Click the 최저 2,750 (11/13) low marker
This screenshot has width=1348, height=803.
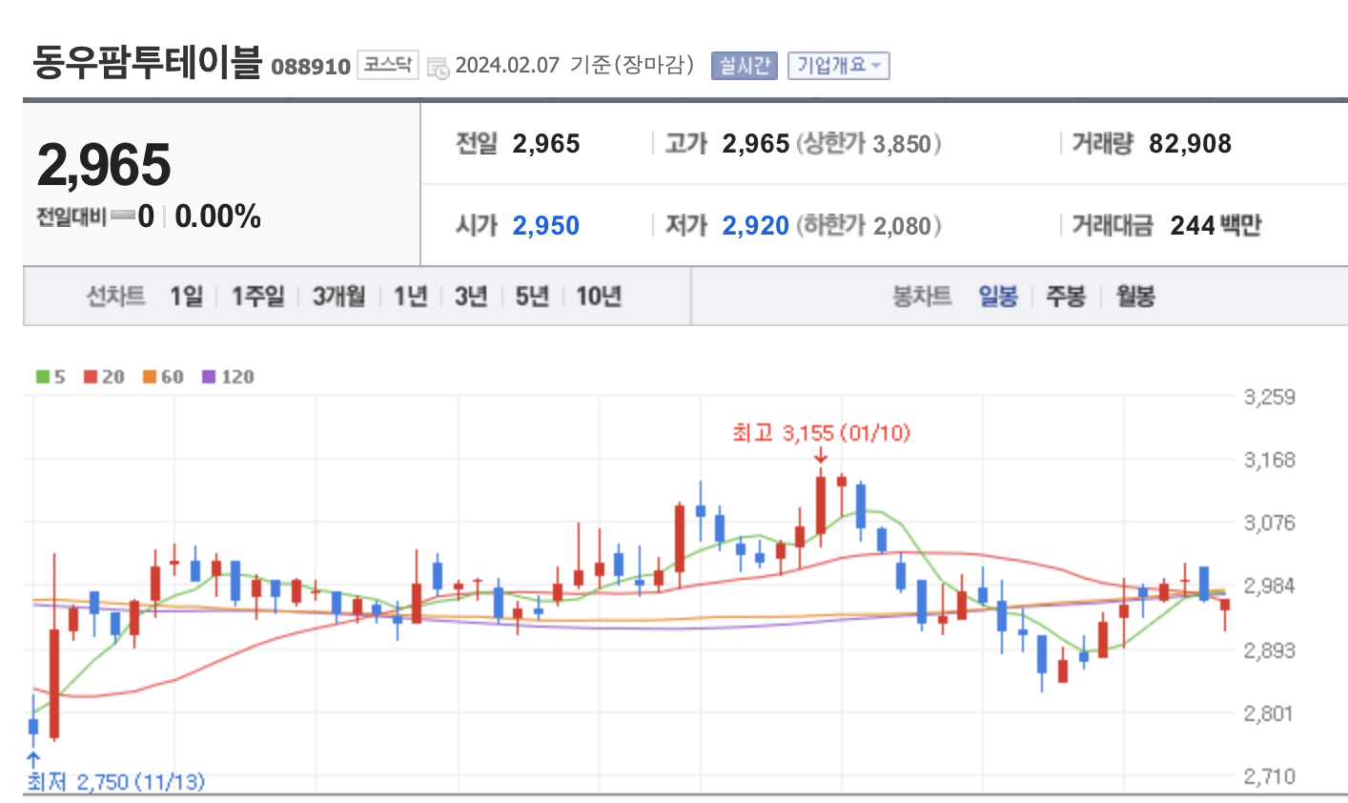[115, 782]
